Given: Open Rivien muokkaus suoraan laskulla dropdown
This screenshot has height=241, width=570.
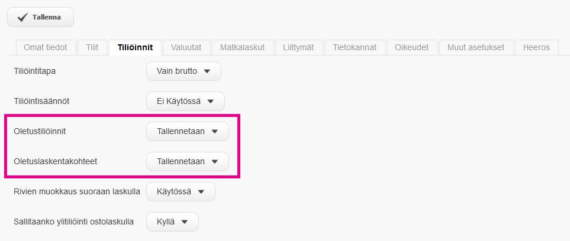Looking at the screenshot, I should tap(181, 191).
